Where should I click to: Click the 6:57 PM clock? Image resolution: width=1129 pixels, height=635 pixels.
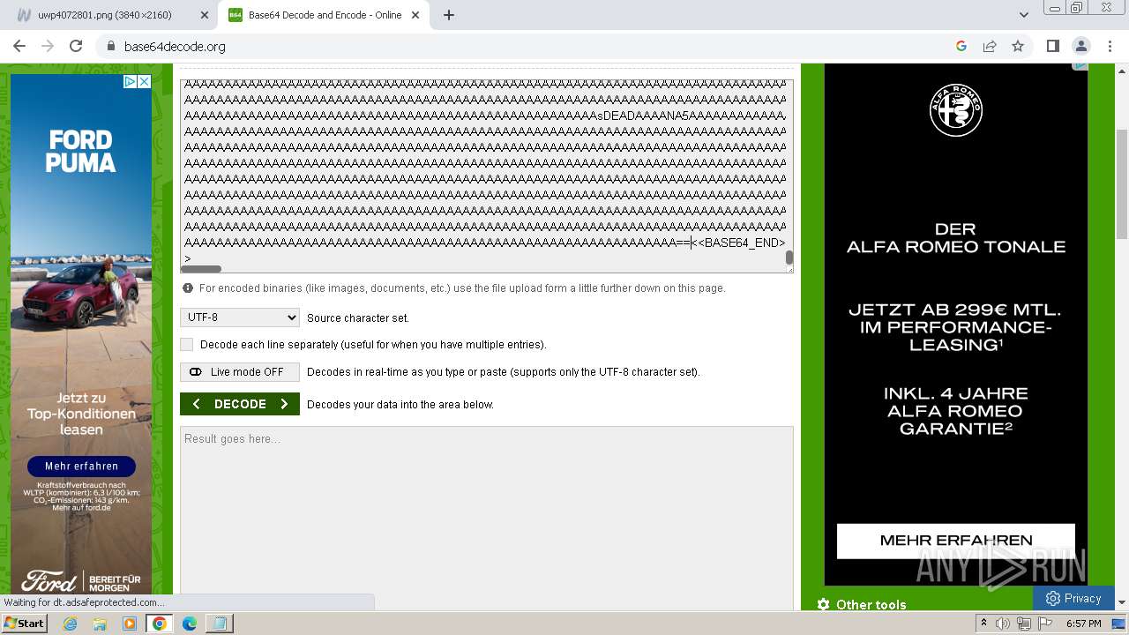pos(1084,624)
